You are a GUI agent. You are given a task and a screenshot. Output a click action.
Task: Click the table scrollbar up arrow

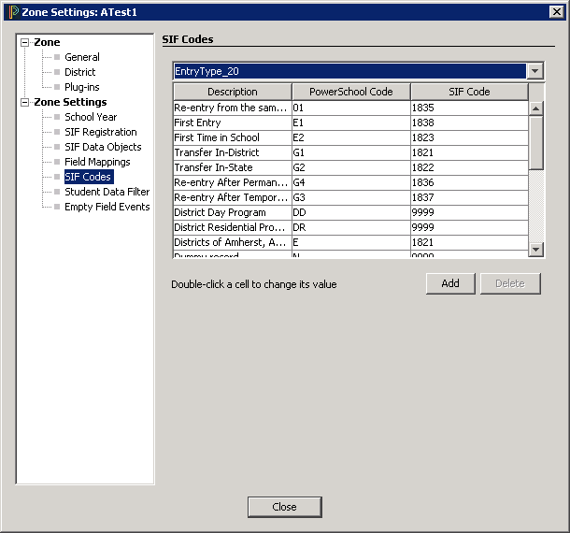(536, 108)
